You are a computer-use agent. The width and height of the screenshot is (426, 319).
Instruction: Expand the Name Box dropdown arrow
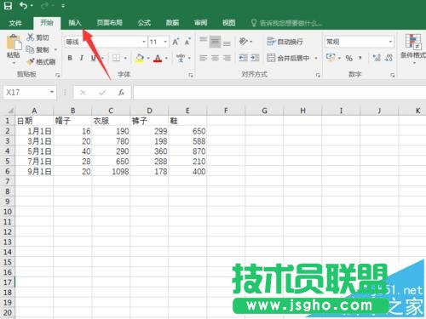[x=52, y=92]
